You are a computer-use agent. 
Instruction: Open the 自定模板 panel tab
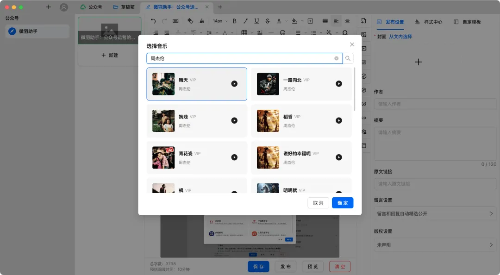[468, 22]
